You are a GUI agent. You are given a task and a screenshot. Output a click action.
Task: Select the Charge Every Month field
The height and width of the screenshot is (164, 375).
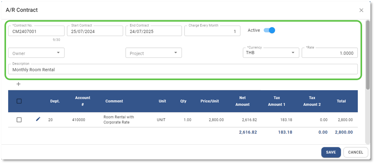(x=212, y=31)
